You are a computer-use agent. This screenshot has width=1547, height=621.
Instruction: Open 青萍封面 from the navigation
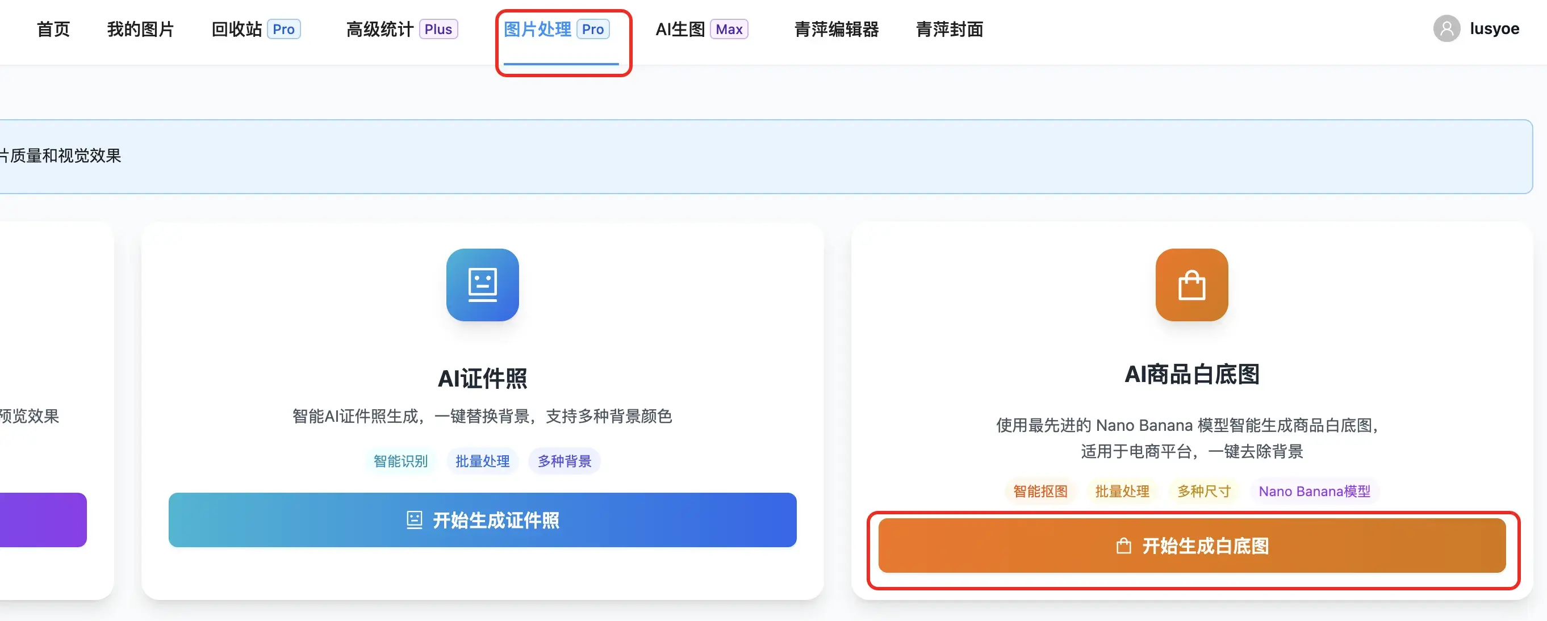coord(949,29)
